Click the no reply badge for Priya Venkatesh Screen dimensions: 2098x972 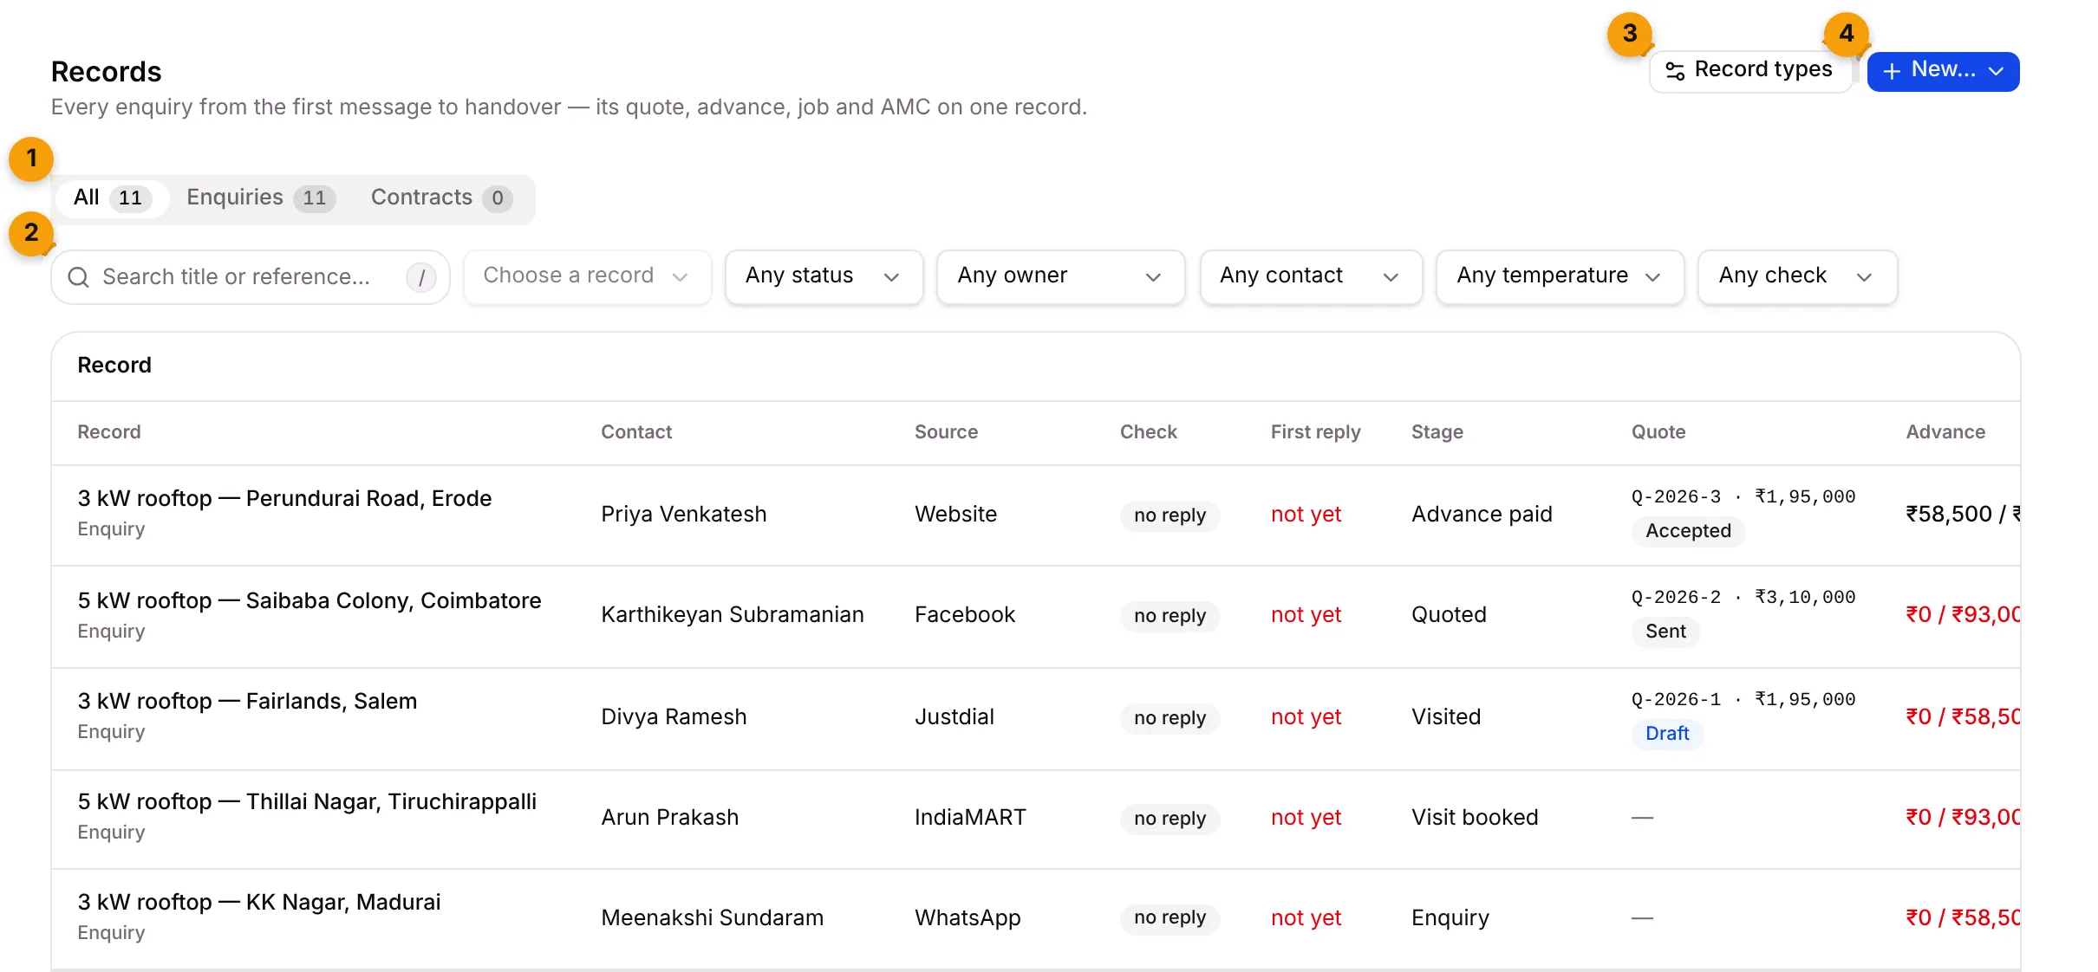pyautogui.click(x=1170, y=515)
